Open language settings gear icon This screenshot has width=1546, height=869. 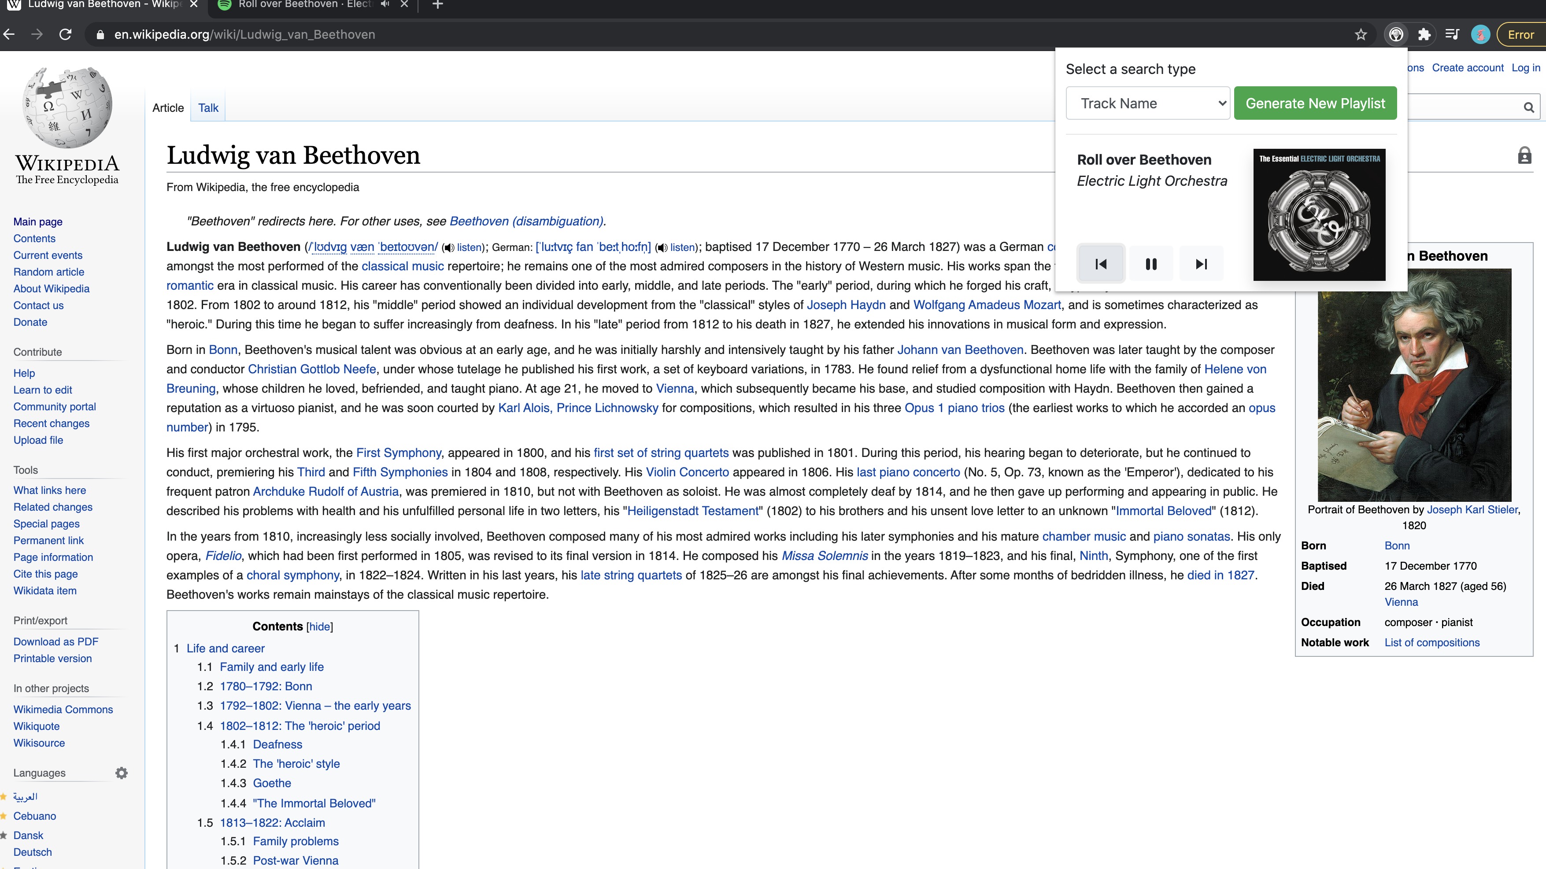tap(121, 773)
